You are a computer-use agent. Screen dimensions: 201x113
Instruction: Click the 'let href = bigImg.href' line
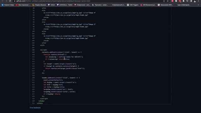click(53, 85)
